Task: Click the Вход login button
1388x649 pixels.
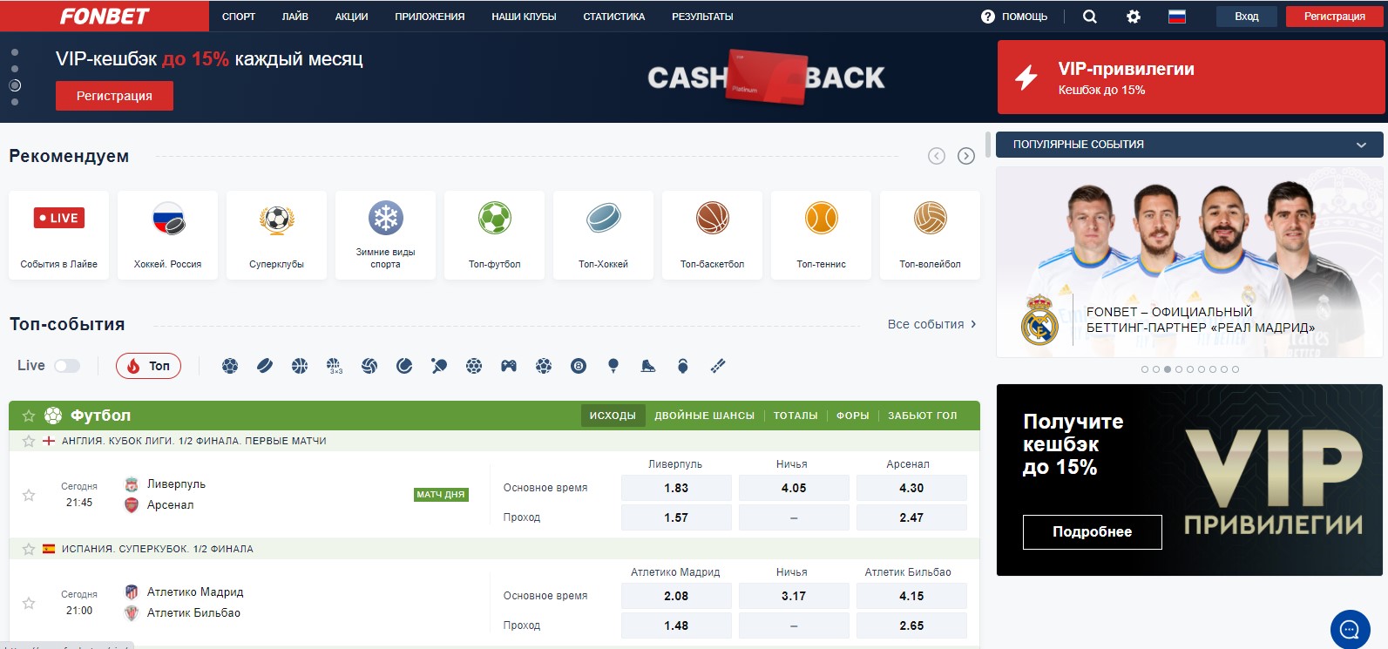Action: click(x=1246, y=17)
